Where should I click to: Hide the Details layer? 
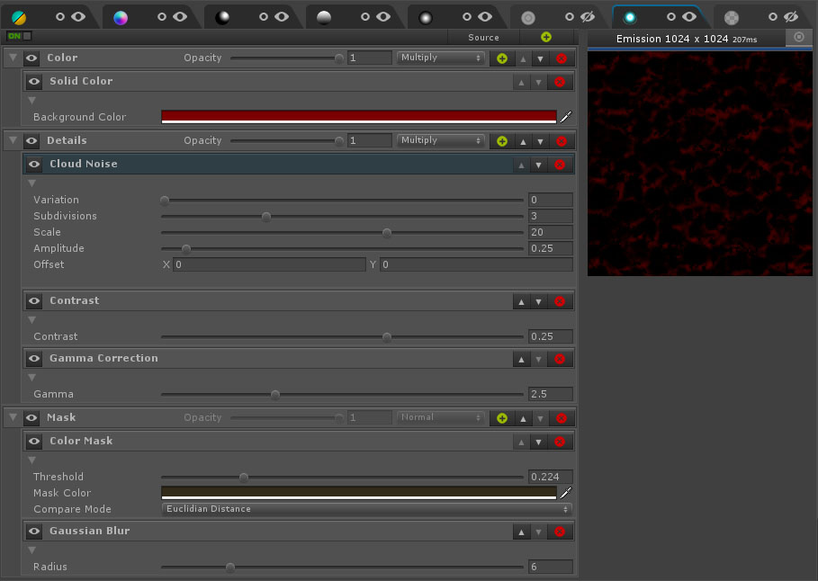point(31,140)
